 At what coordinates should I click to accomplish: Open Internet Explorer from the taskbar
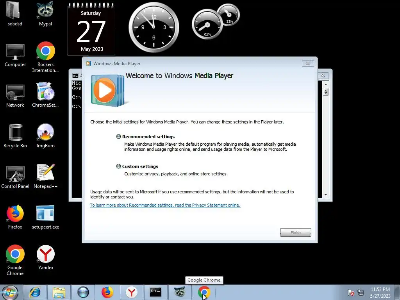(35, 292)
